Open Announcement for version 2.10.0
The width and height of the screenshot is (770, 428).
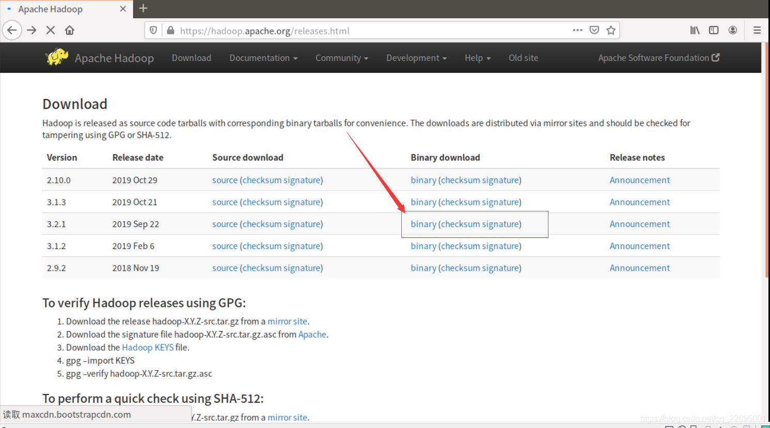click(x=639, y=180)
